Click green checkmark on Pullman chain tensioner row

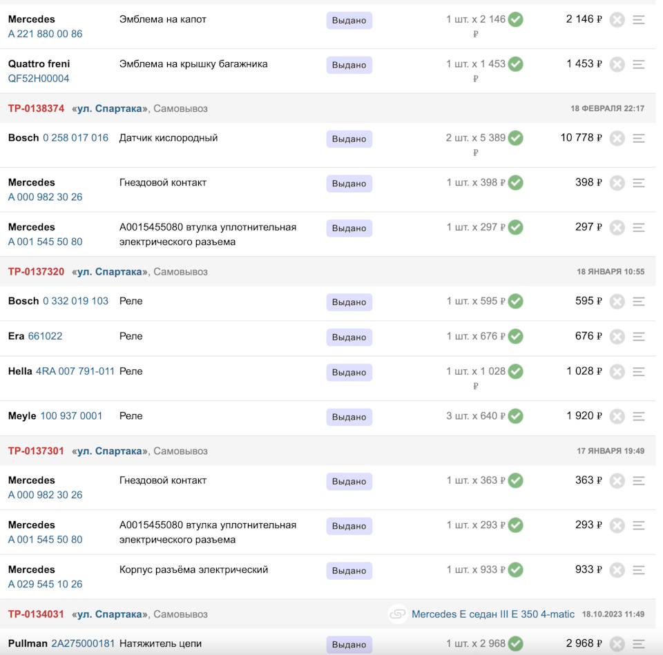coord(515,644)
